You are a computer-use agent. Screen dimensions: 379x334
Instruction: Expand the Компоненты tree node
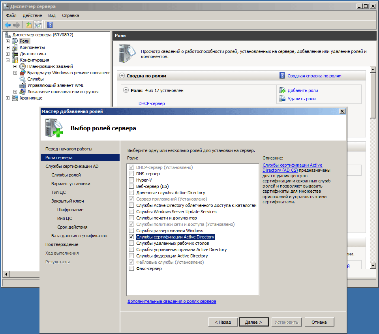(8, 47)
